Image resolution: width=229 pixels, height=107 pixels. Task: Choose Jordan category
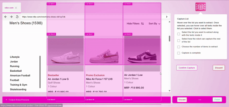point(14,62)
